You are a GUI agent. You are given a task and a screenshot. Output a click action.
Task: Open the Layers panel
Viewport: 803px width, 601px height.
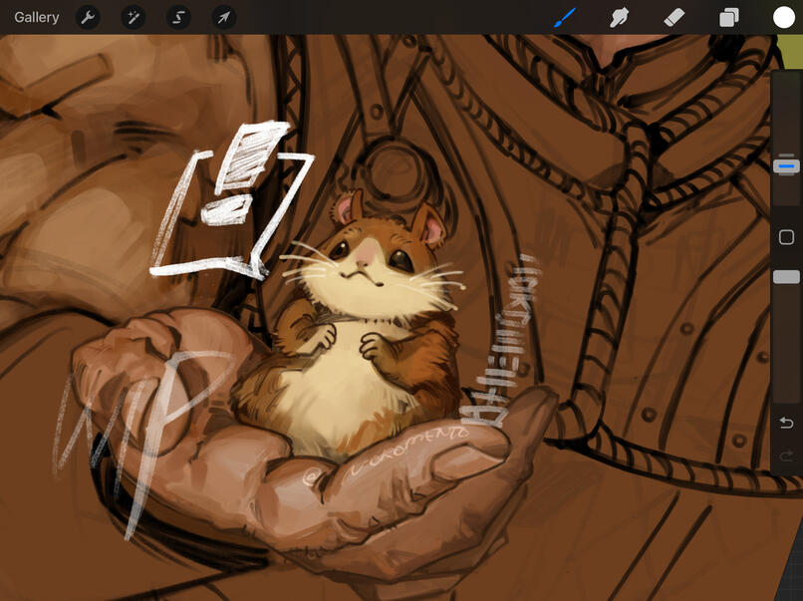[729, 17]
